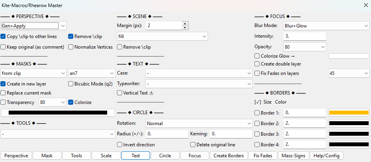Pick the Border 4 color swatch
This screenshot has height=162, width=371.
coord(349,145)
